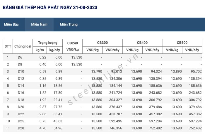This screenshot has width=205, height=135.
Task: Click the kg/cây sub-header
Action: point(55,50)
